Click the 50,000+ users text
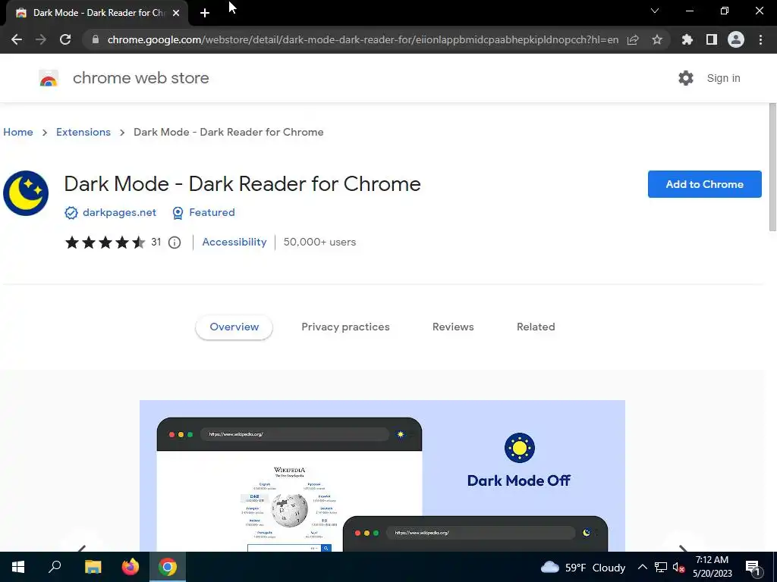Viewport: 777px width, 582px height. click(x=319, y=242)
